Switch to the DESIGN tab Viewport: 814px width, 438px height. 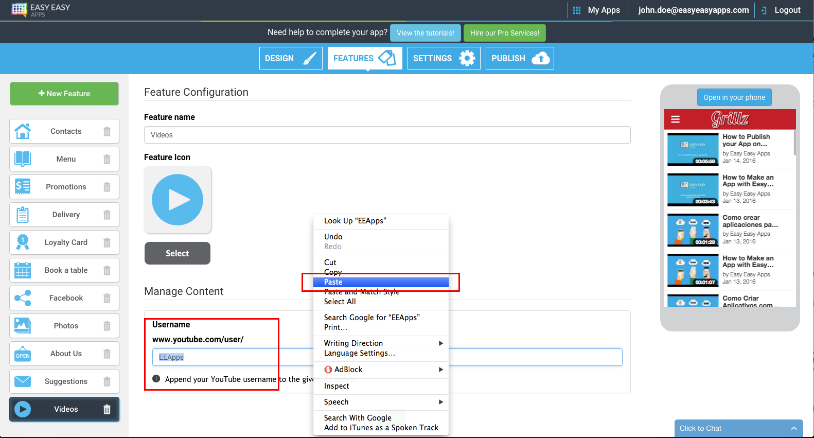291,58
